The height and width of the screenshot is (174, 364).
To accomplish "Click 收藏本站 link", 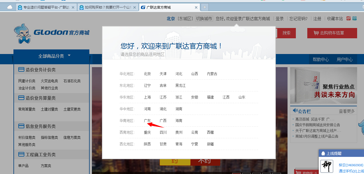I will tap(335, 19).
